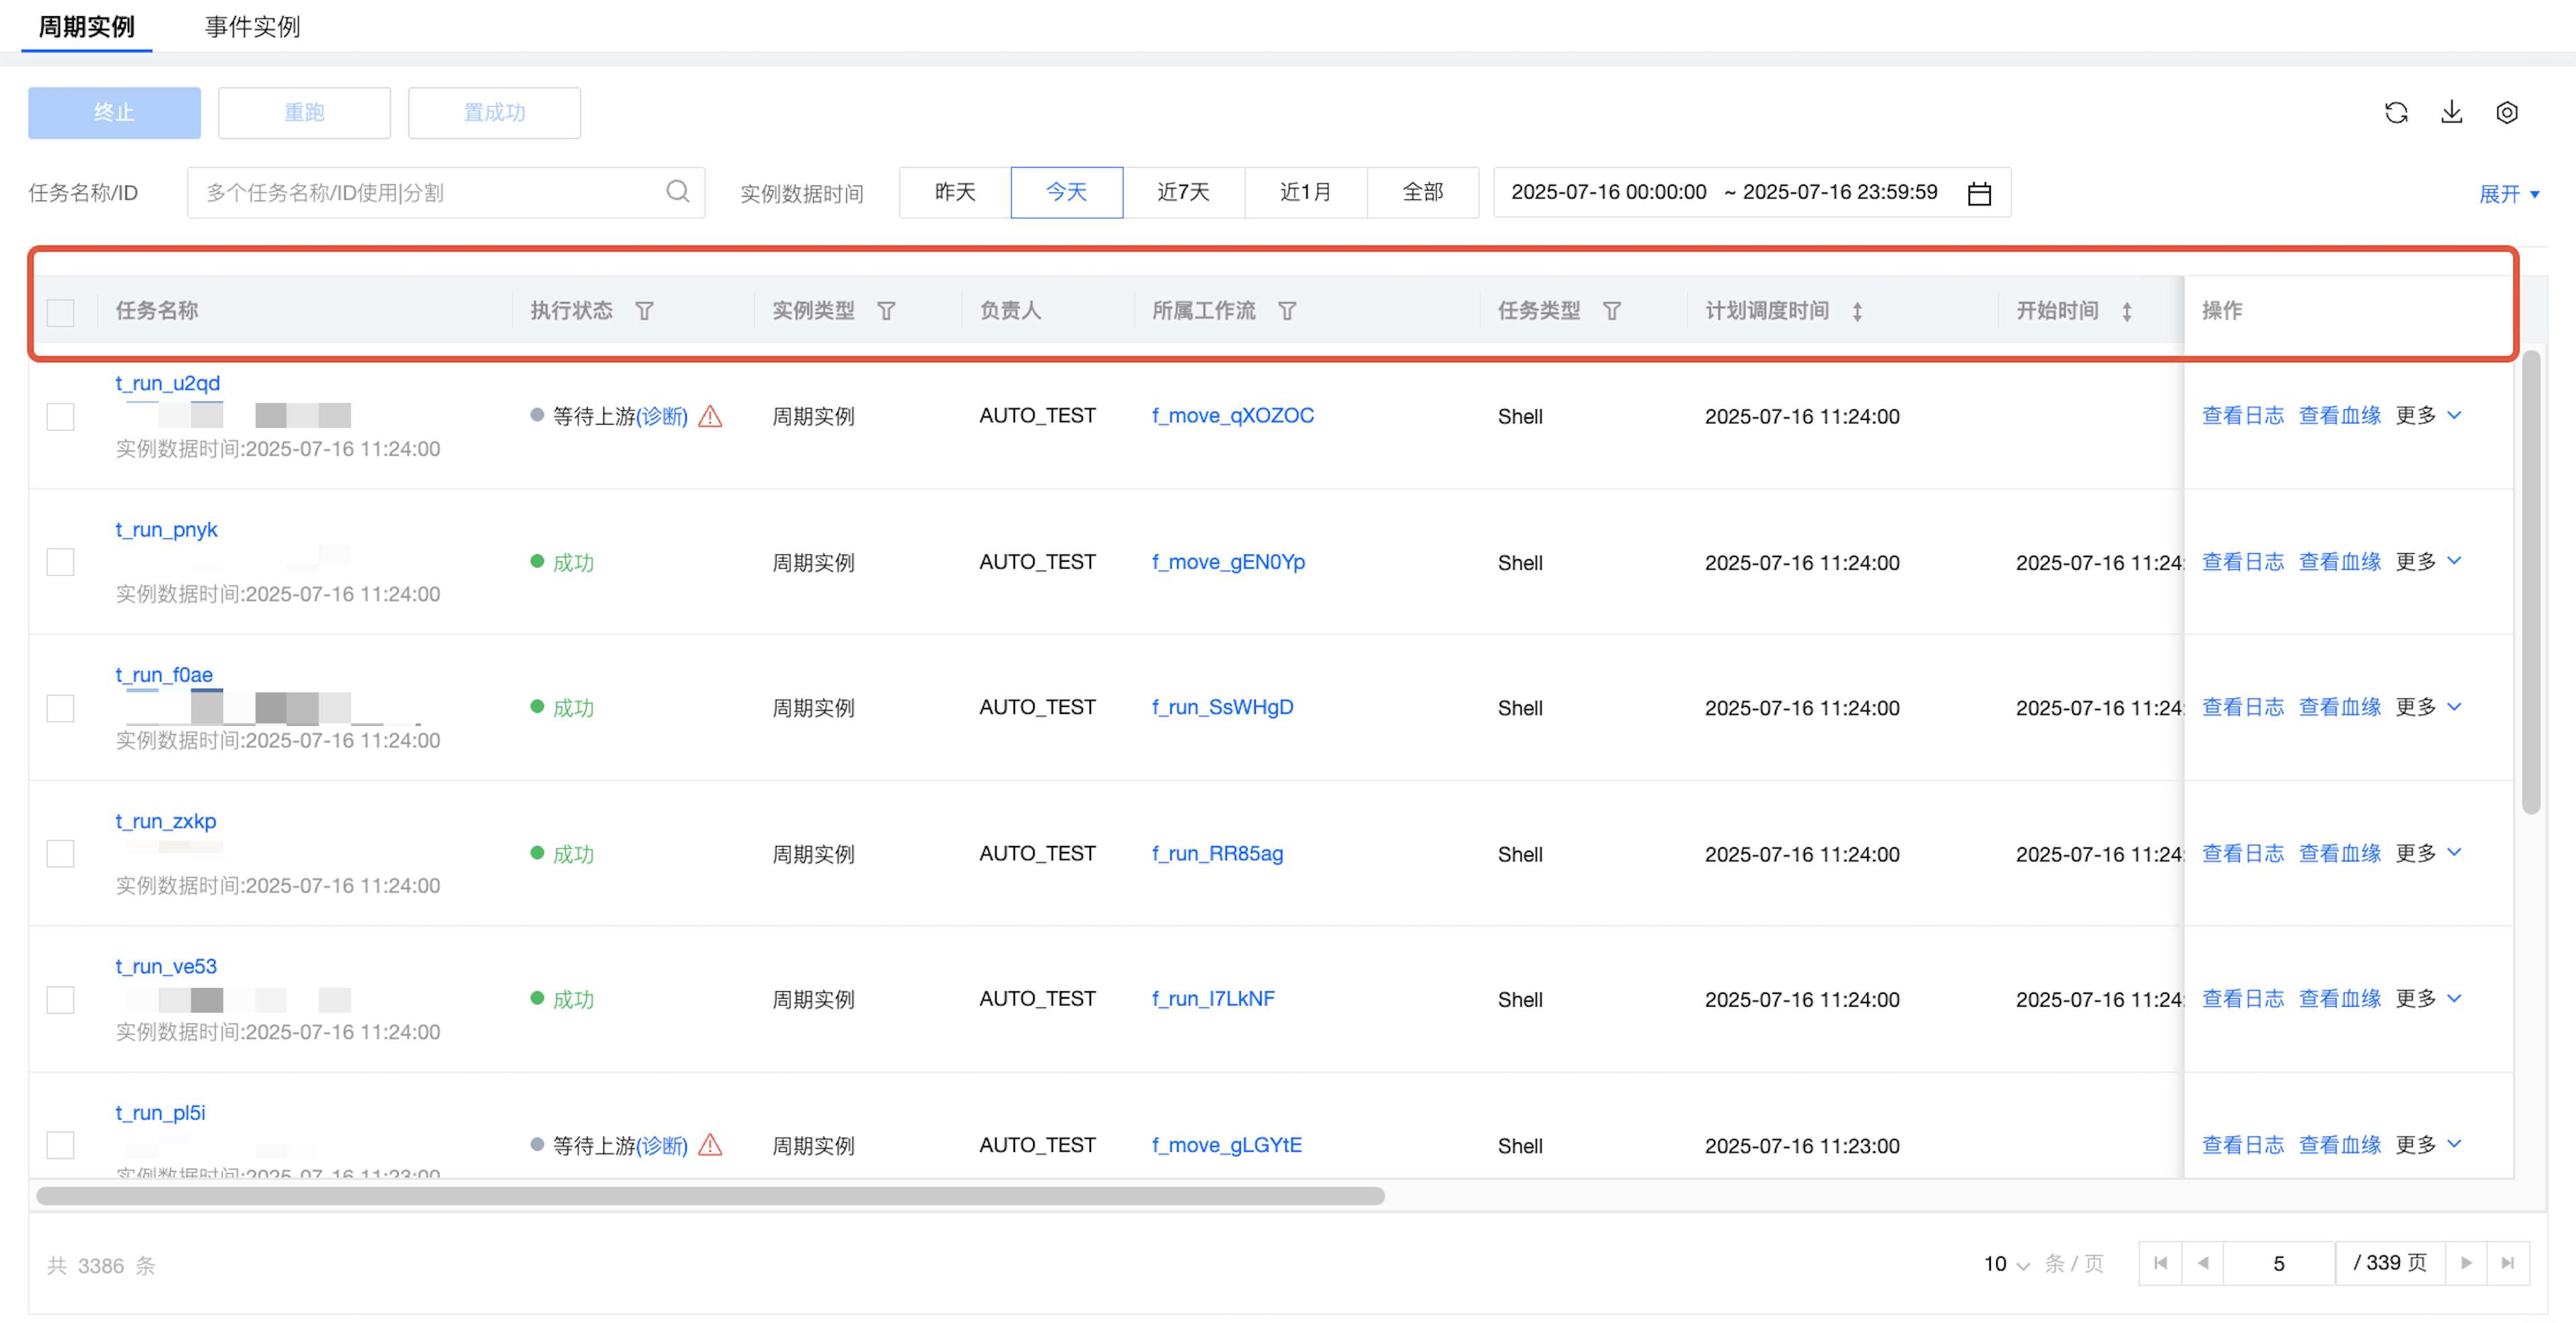Open workflow f_move_gLGYtE link

[x=1227, y=1144]
